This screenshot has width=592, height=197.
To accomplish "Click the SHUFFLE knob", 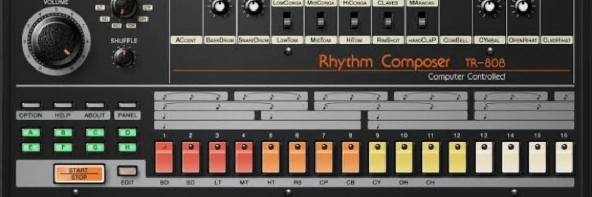I will coord(124,57).
